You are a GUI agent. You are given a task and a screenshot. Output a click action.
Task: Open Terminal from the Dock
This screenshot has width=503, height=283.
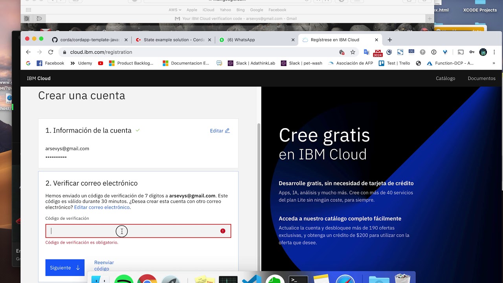tap(298, 279)
